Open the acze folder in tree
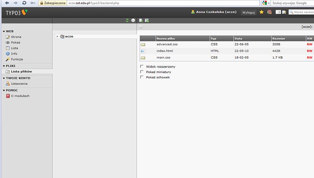 tap(69, 36)
